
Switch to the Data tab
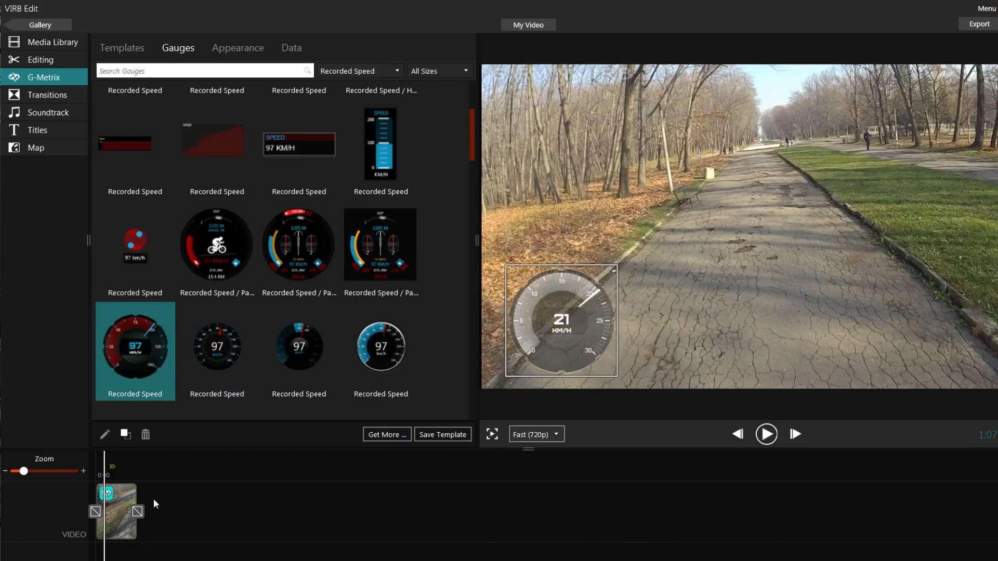tap(291, 47)
